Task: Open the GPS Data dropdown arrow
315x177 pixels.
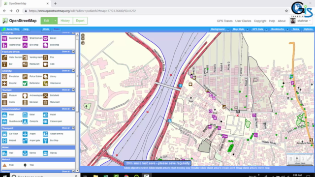Action: 266,29
